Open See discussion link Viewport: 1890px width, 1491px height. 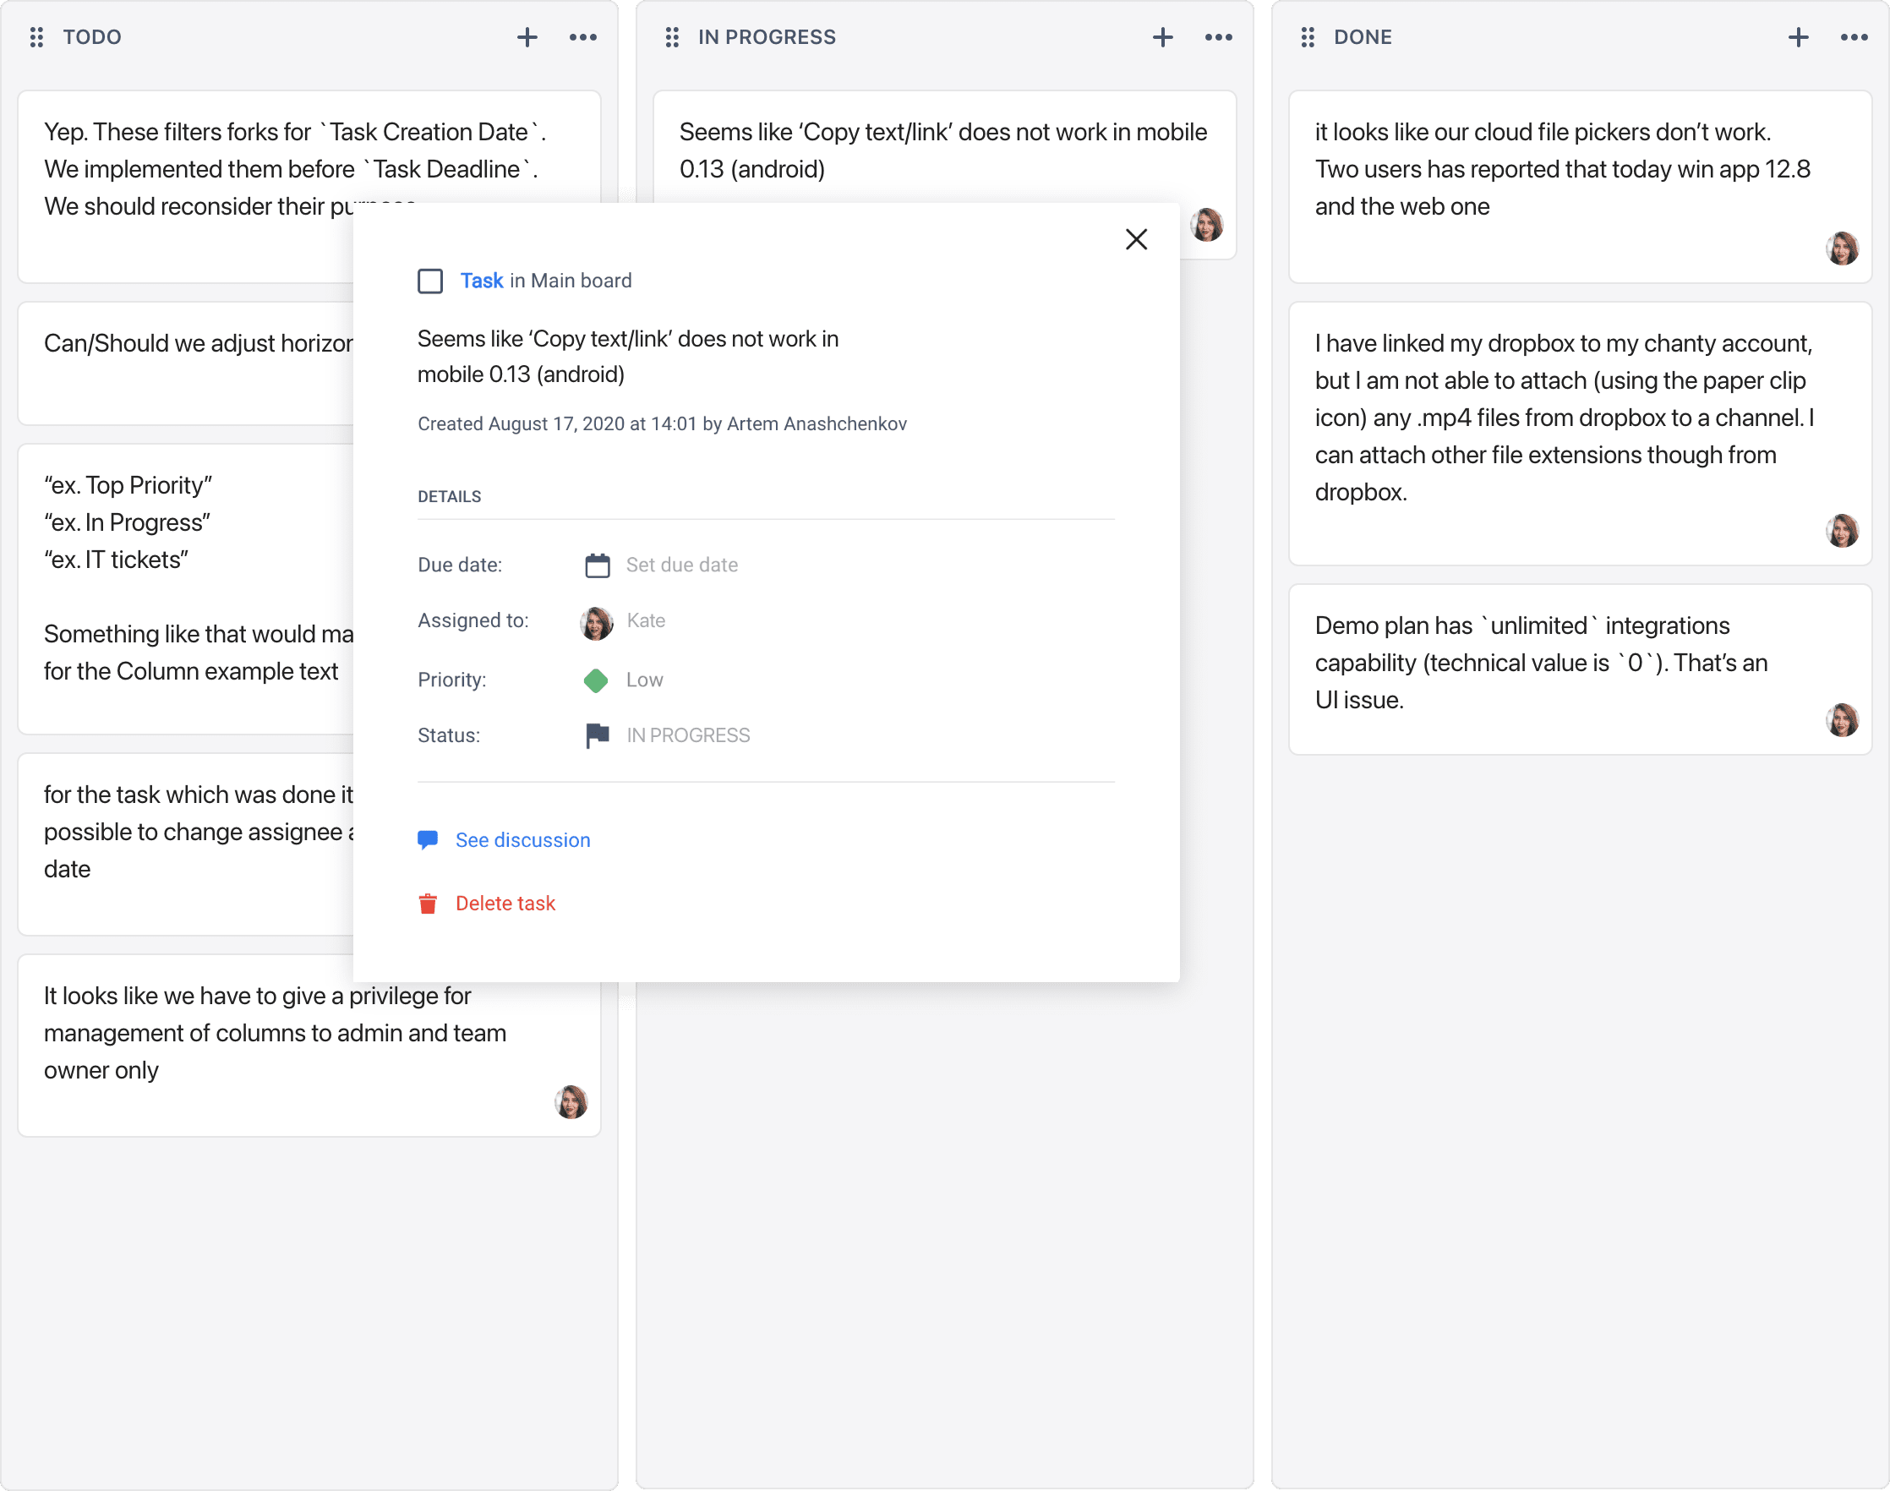tap(522, 840)
